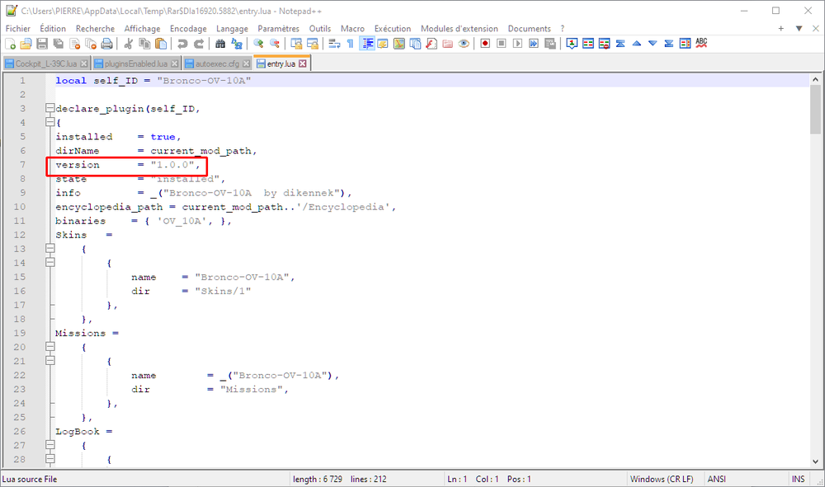Start macro recording with the red dot icon
This screenshot has width=825, height=487.
point(485,44)
